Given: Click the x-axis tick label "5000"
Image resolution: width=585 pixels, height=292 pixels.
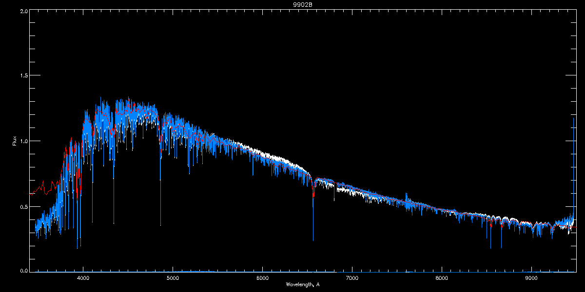Looking at the screenshot, I should pos(173,278).
